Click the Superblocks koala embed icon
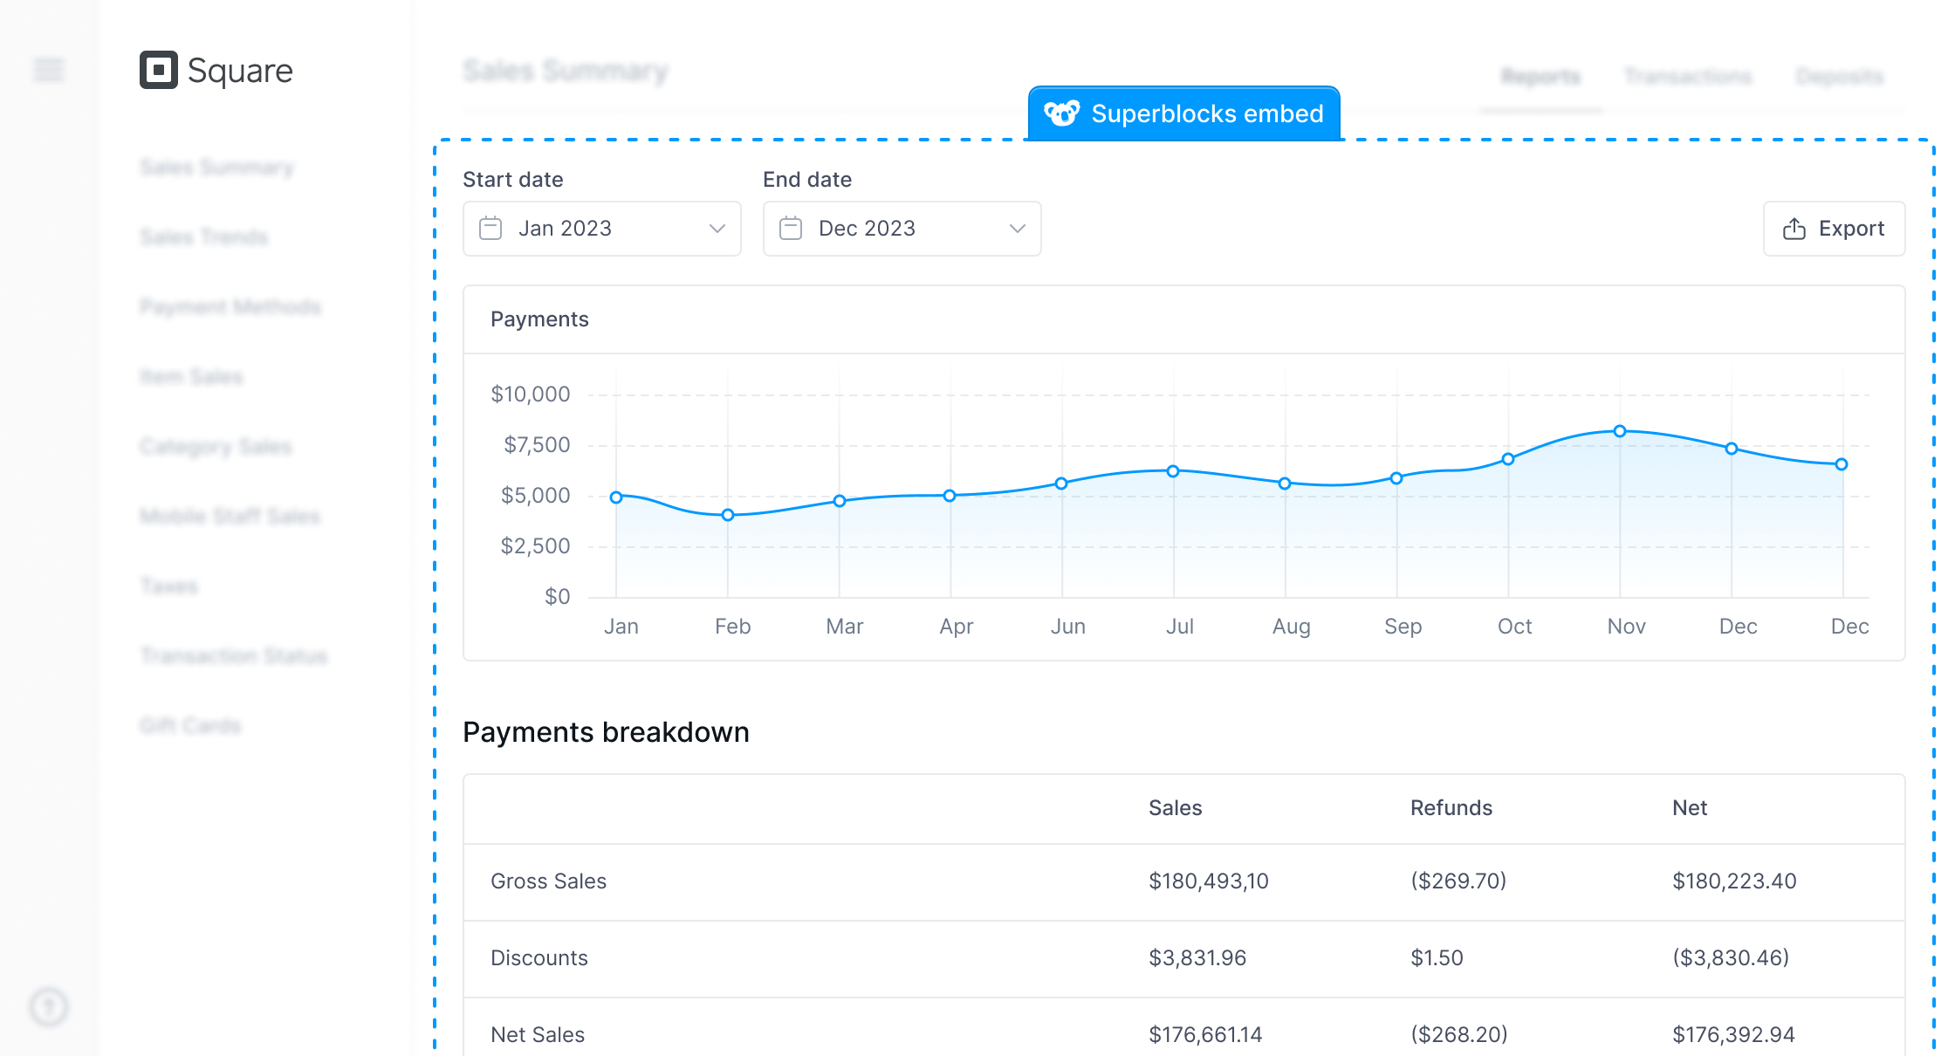1955x1056 pixels. (1061, 113)
